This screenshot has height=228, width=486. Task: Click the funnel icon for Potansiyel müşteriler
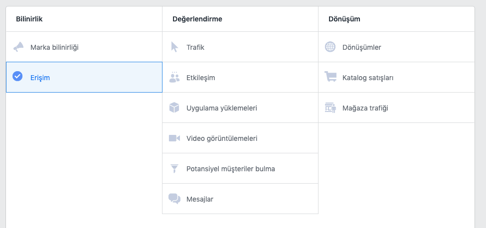click(174, 169)
